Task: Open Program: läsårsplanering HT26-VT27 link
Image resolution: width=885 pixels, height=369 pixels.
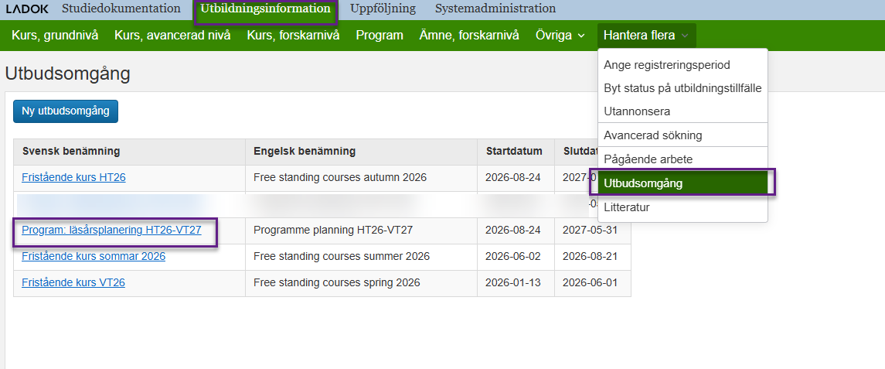Action: (111, 230)
